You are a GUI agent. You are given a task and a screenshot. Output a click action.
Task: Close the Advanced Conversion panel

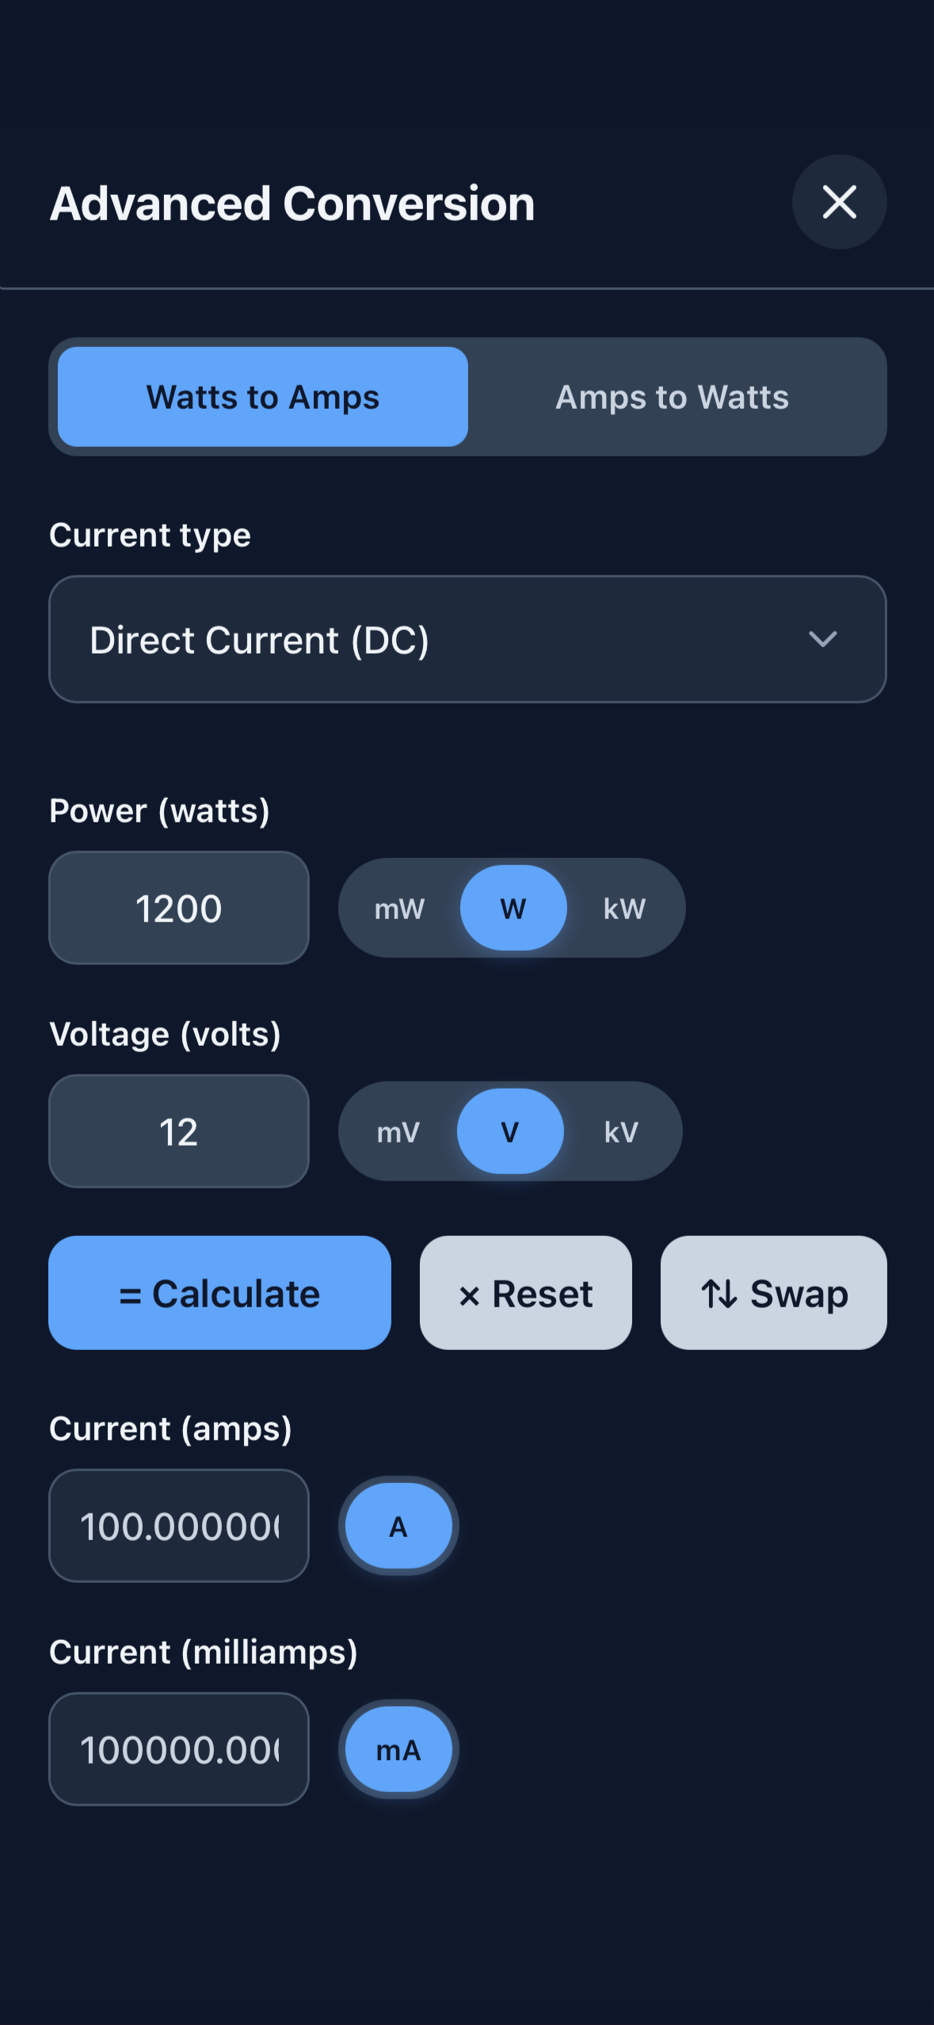point(839,203)
